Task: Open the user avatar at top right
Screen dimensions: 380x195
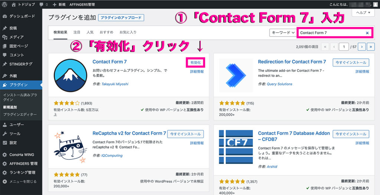Action: [375, 4]
